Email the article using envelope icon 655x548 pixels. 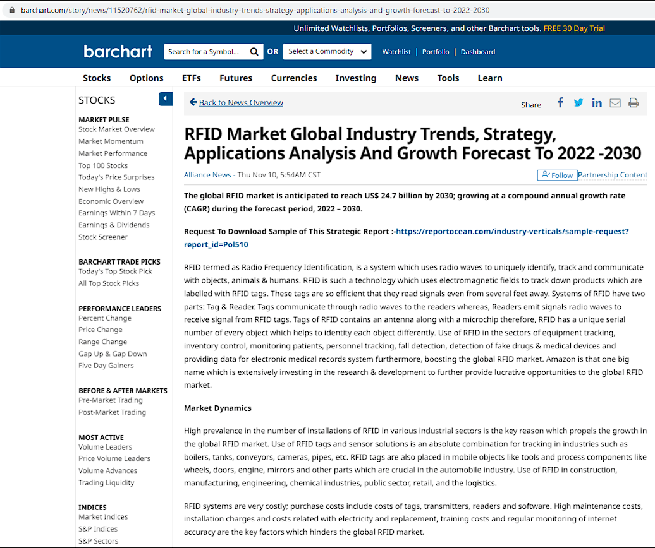tap(615, 104)
